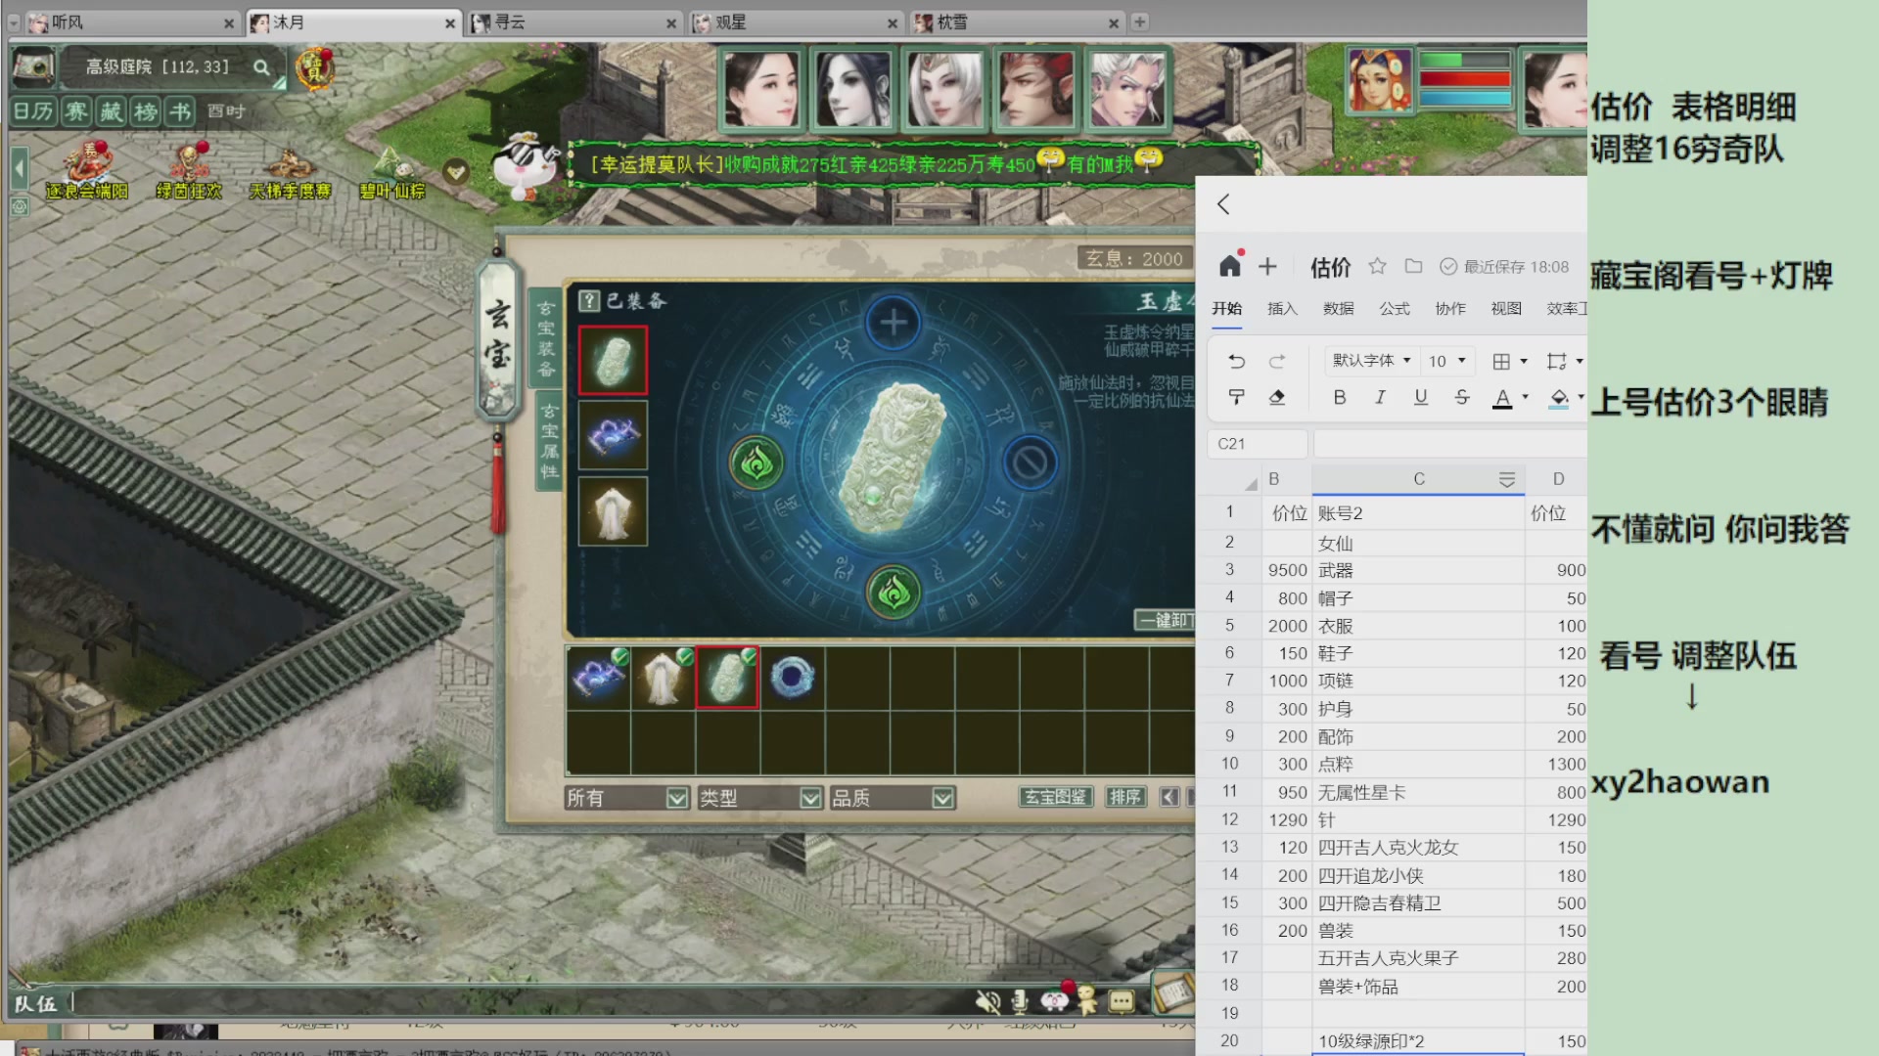Click the muted speaker icon in chat bar
This screenshot has height=1056, width=1879.
(987, 1001)
